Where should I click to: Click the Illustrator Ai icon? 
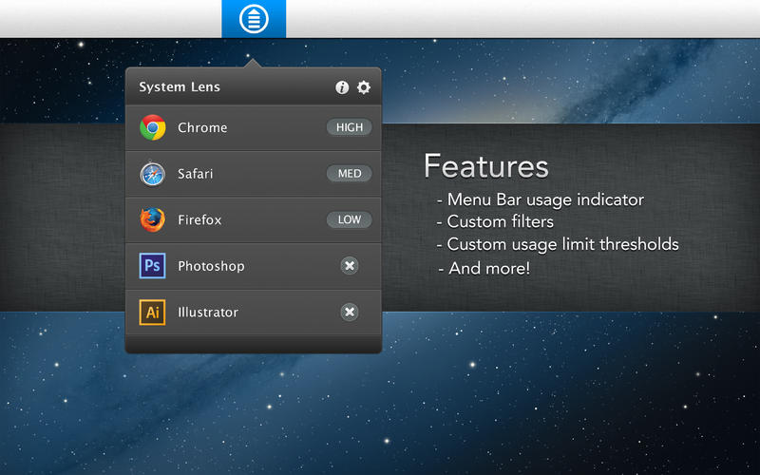pyautogui.click(x=153, y=313)
